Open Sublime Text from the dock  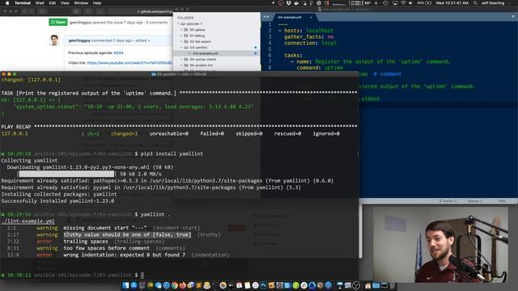click(198, 285)
